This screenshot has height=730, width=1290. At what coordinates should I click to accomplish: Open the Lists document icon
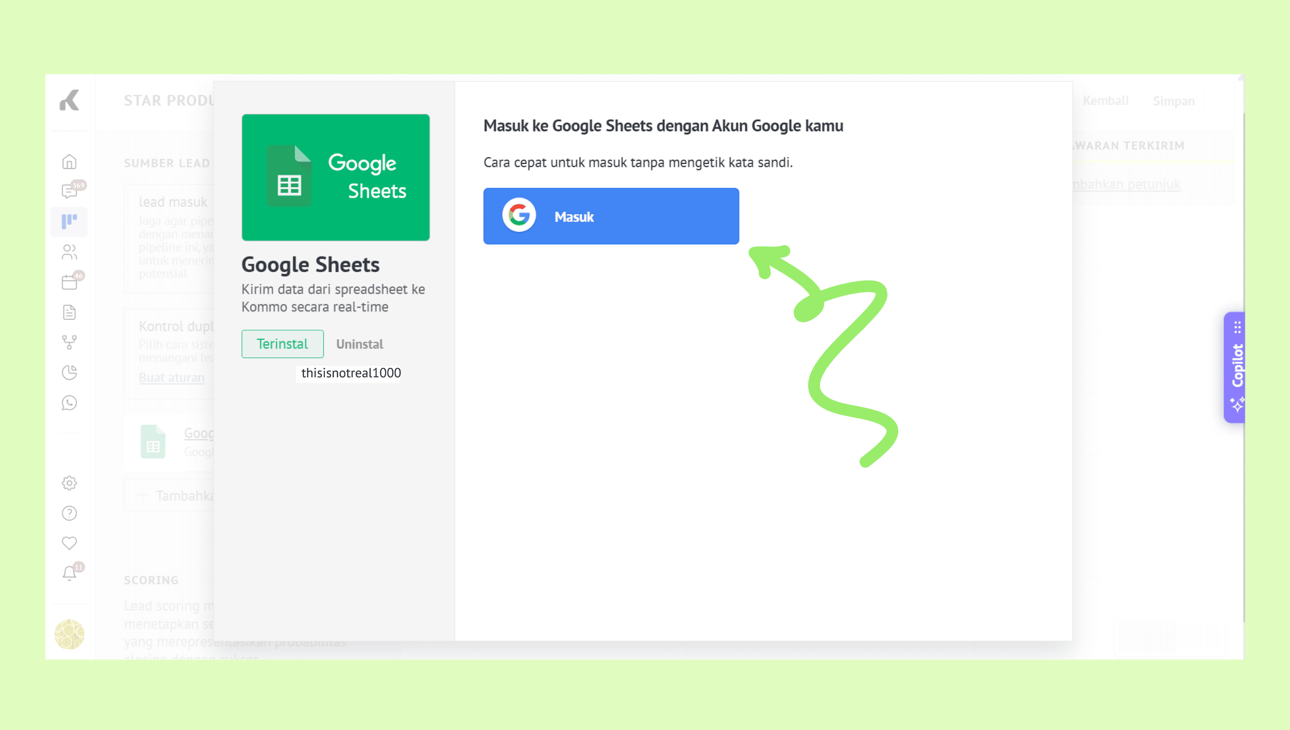coord(69,312)
